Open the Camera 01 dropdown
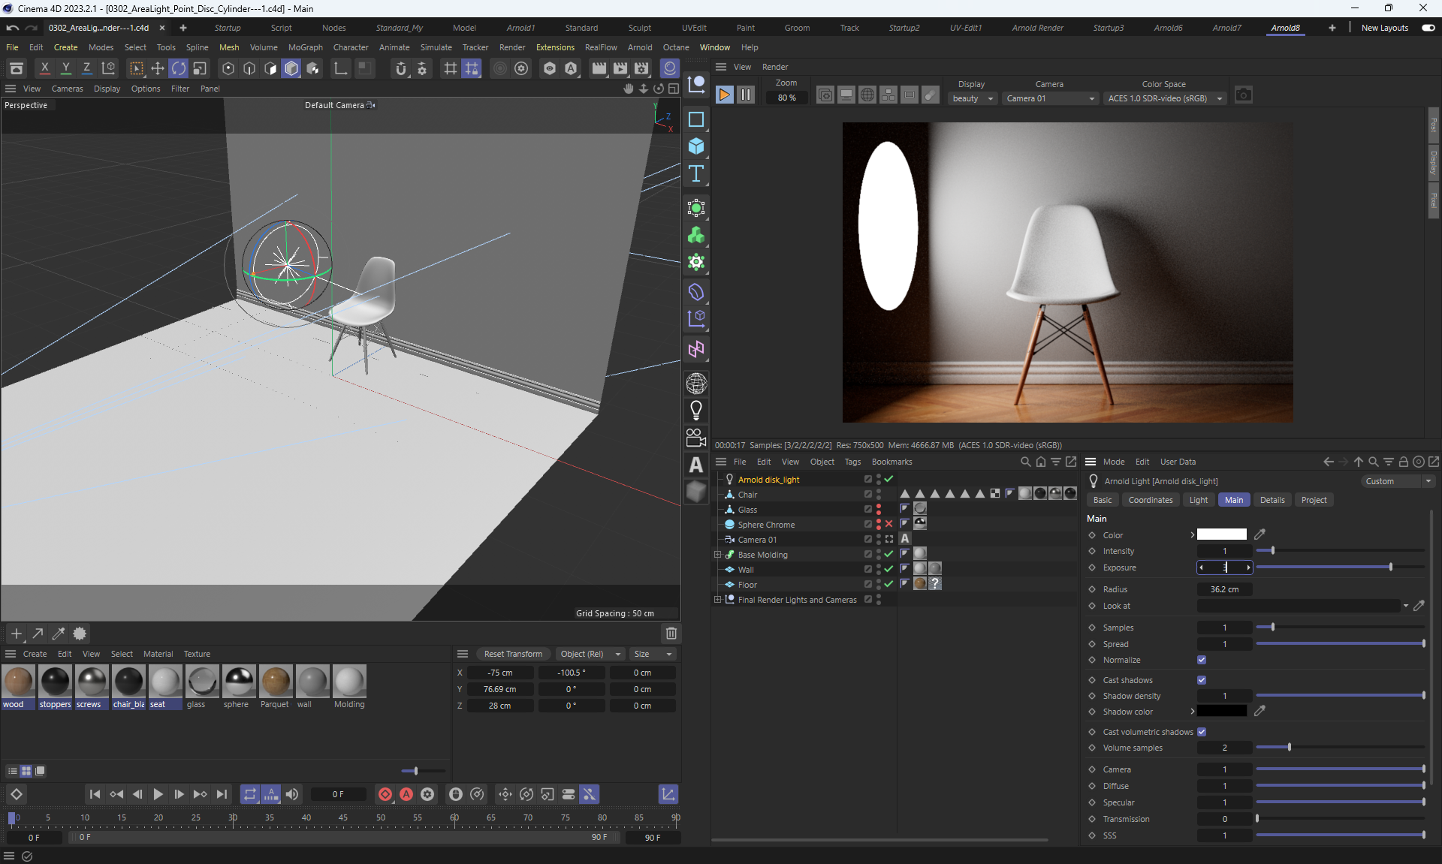 1050,98
